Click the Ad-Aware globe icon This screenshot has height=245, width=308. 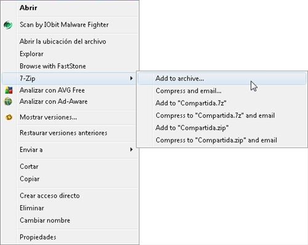pyautogui.click(x=8, y=101)
